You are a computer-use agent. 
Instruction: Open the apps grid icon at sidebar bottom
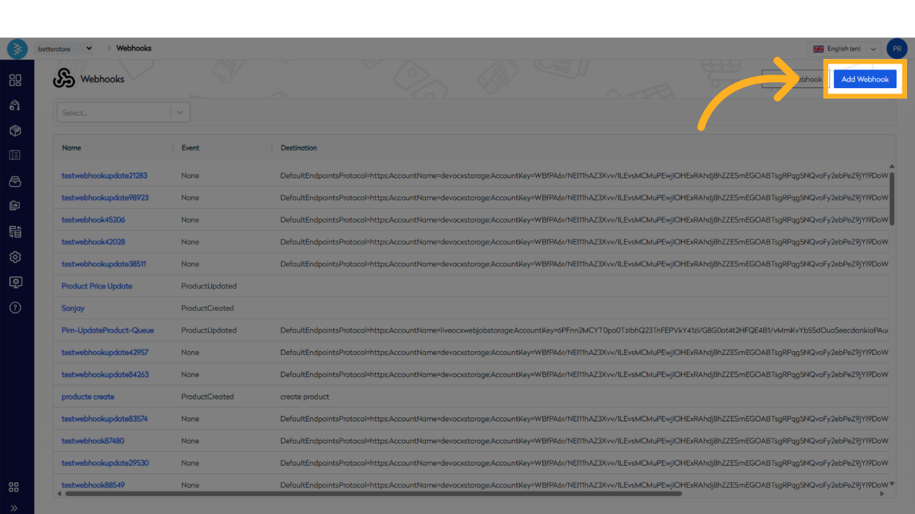14,488
